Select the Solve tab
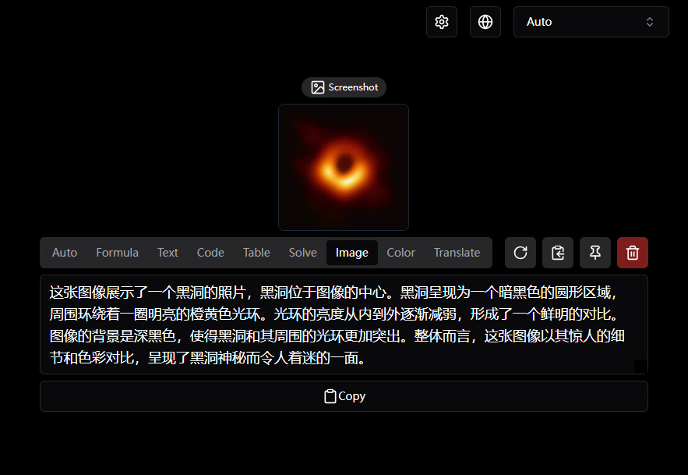The image size is (688, 475). click(303, 253)
